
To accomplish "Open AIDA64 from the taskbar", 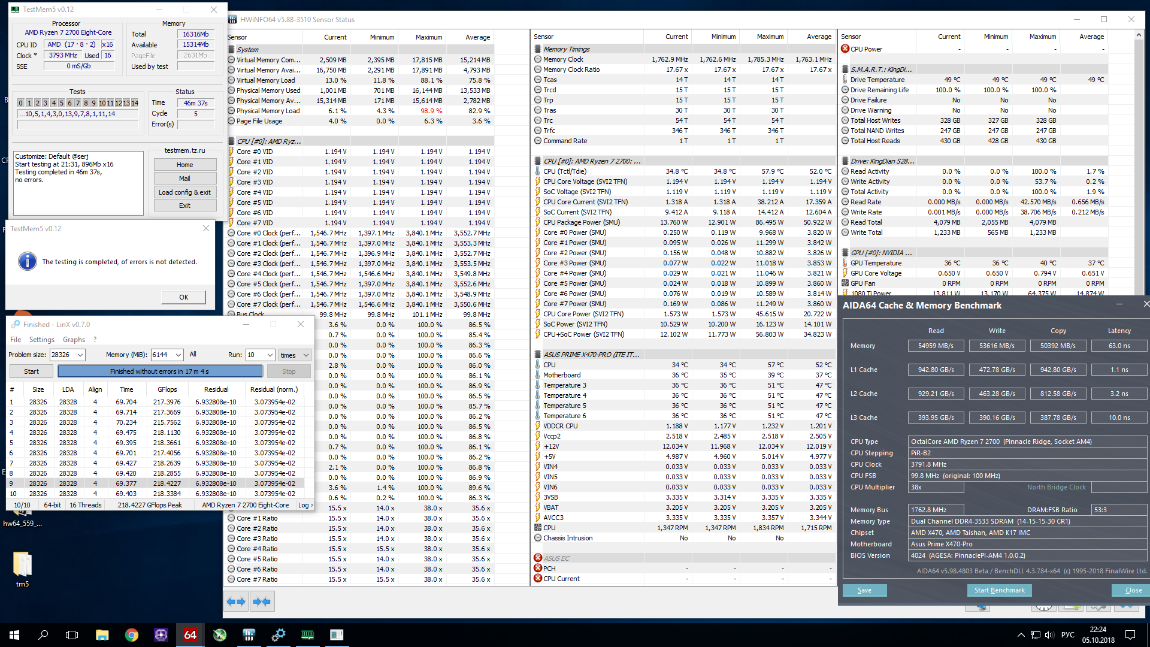I will (190, 635).
